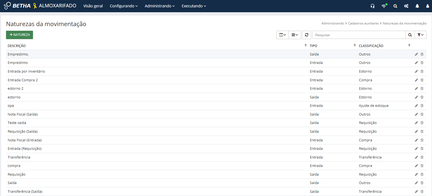Edit the opa row
This screenshot has width=432, height=196.
tap(416, 106)
